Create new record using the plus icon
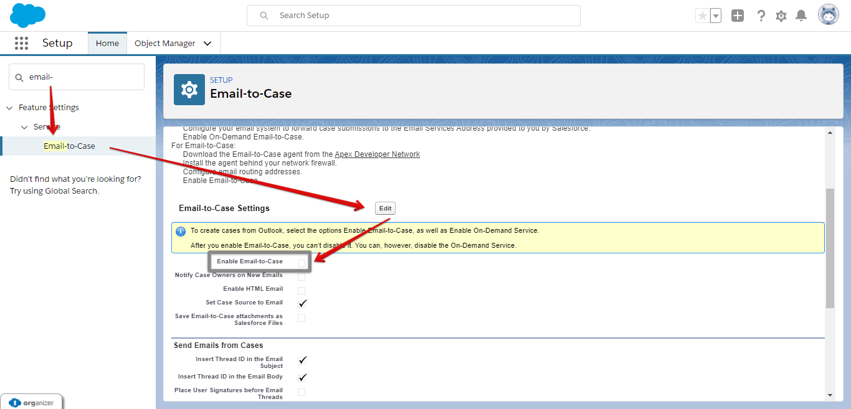The image size is (851, 409). pos(738,15)
